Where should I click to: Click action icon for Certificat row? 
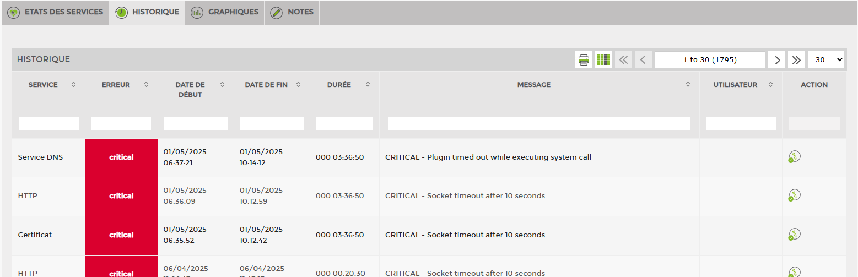[x=794, y=235]
